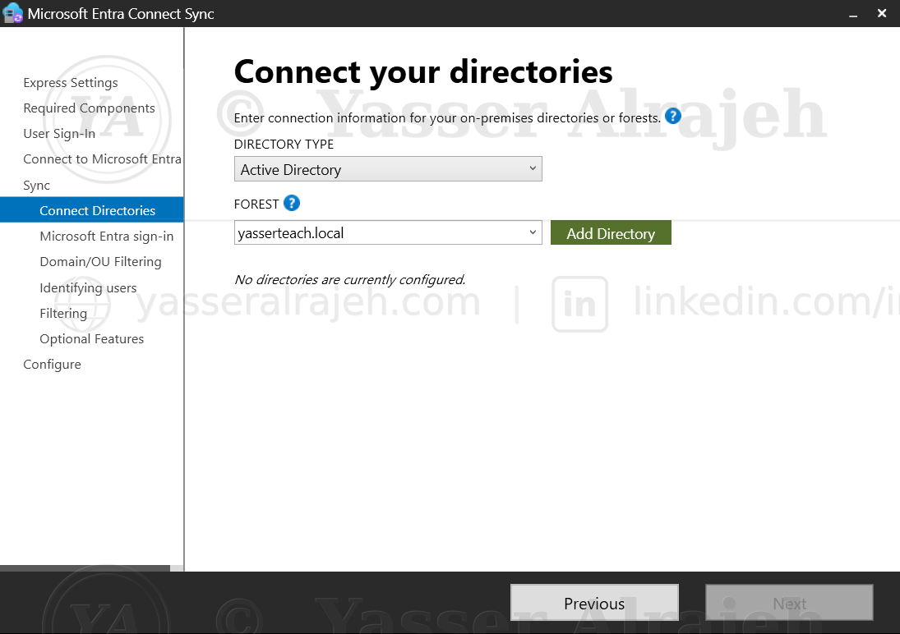Close the Entra Connect Sync window
This screenshot has width=900, height=634.
(882, 13)
